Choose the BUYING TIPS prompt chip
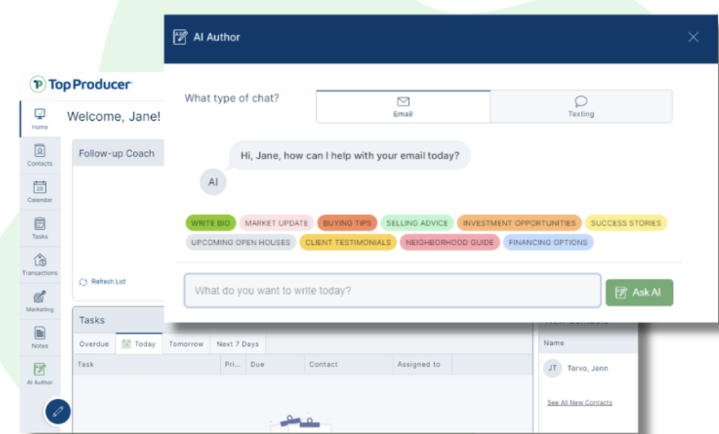 tap(347, 223)
